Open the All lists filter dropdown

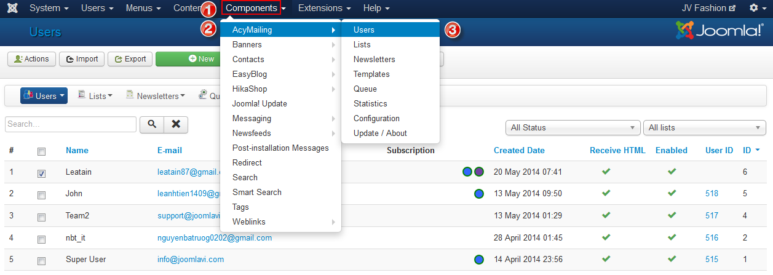(x=704, y=128)
